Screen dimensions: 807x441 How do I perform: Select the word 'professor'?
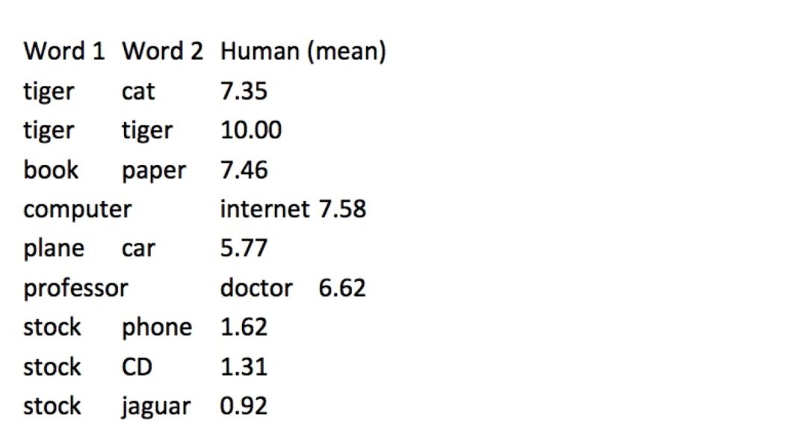[75, 289]
